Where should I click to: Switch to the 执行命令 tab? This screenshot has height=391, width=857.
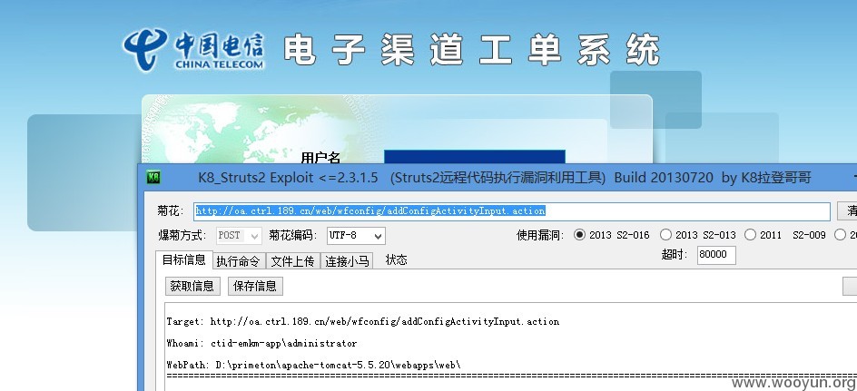238,261
